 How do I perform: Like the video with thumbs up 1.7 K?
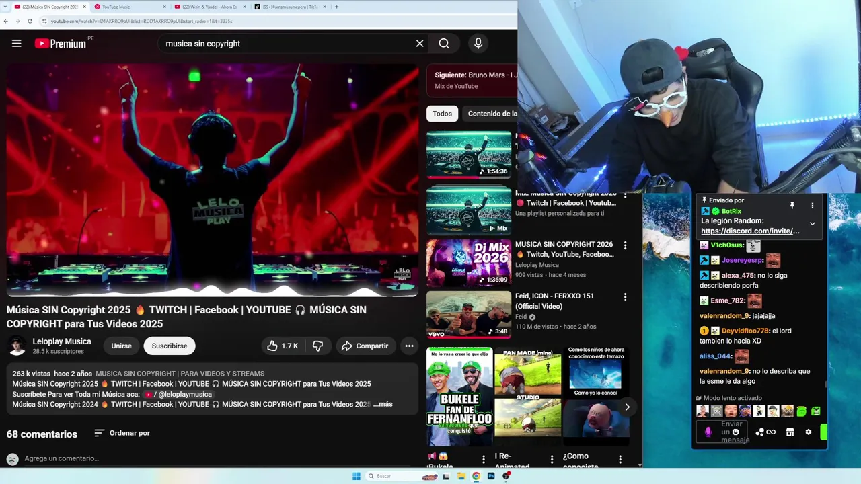pos(283,346)
